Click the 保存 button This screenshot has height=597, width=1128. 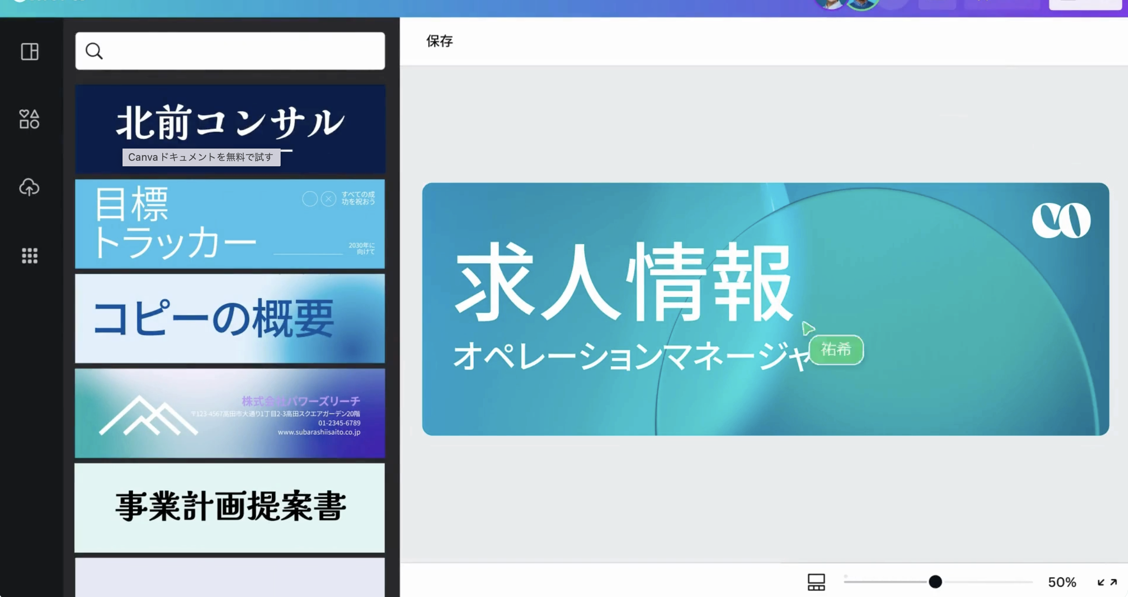[x=439, y=41]
